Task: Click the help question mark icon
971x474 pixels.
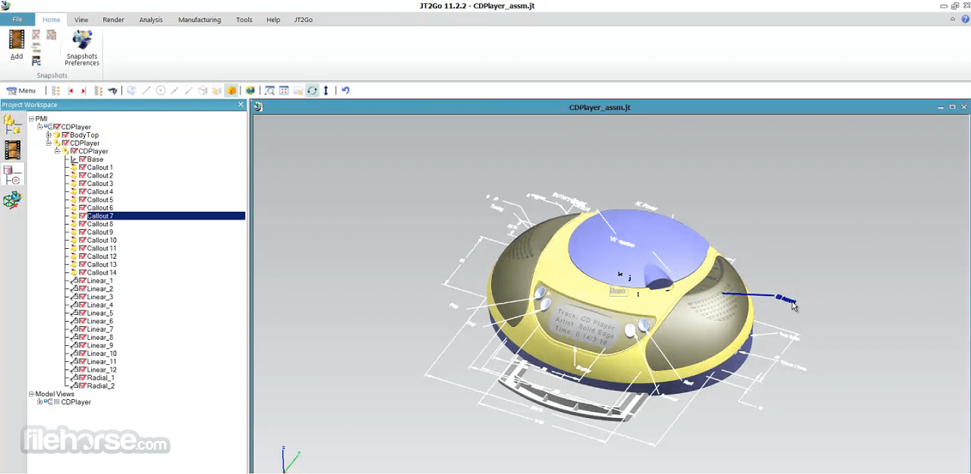Action: point(965,20)
